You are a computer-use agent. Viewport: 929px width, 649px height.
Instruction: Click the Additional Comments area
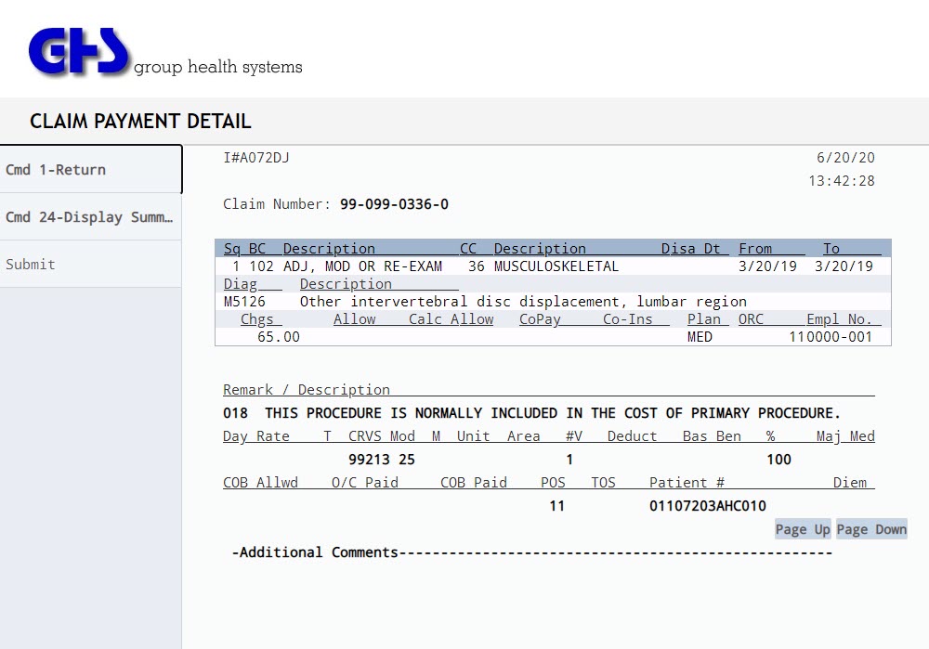531,552
